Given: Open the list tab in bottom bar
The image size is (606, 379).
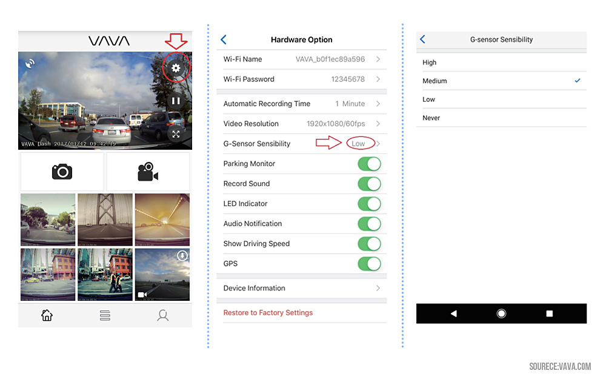Looking at the screenshot, I should [x=105, y=315].
